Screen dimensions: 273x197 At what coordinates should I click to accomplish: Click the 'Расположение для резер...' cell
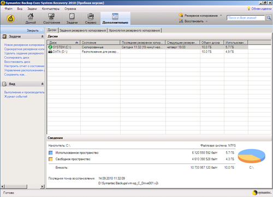click(x=100, y=52)
